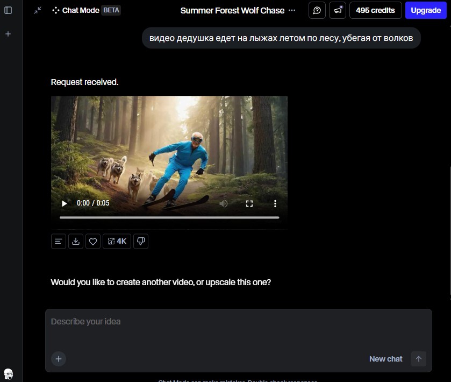This screenshot has height=382, width=451.
Task: Click the Upgrade button
Action: tap(426, 10)
